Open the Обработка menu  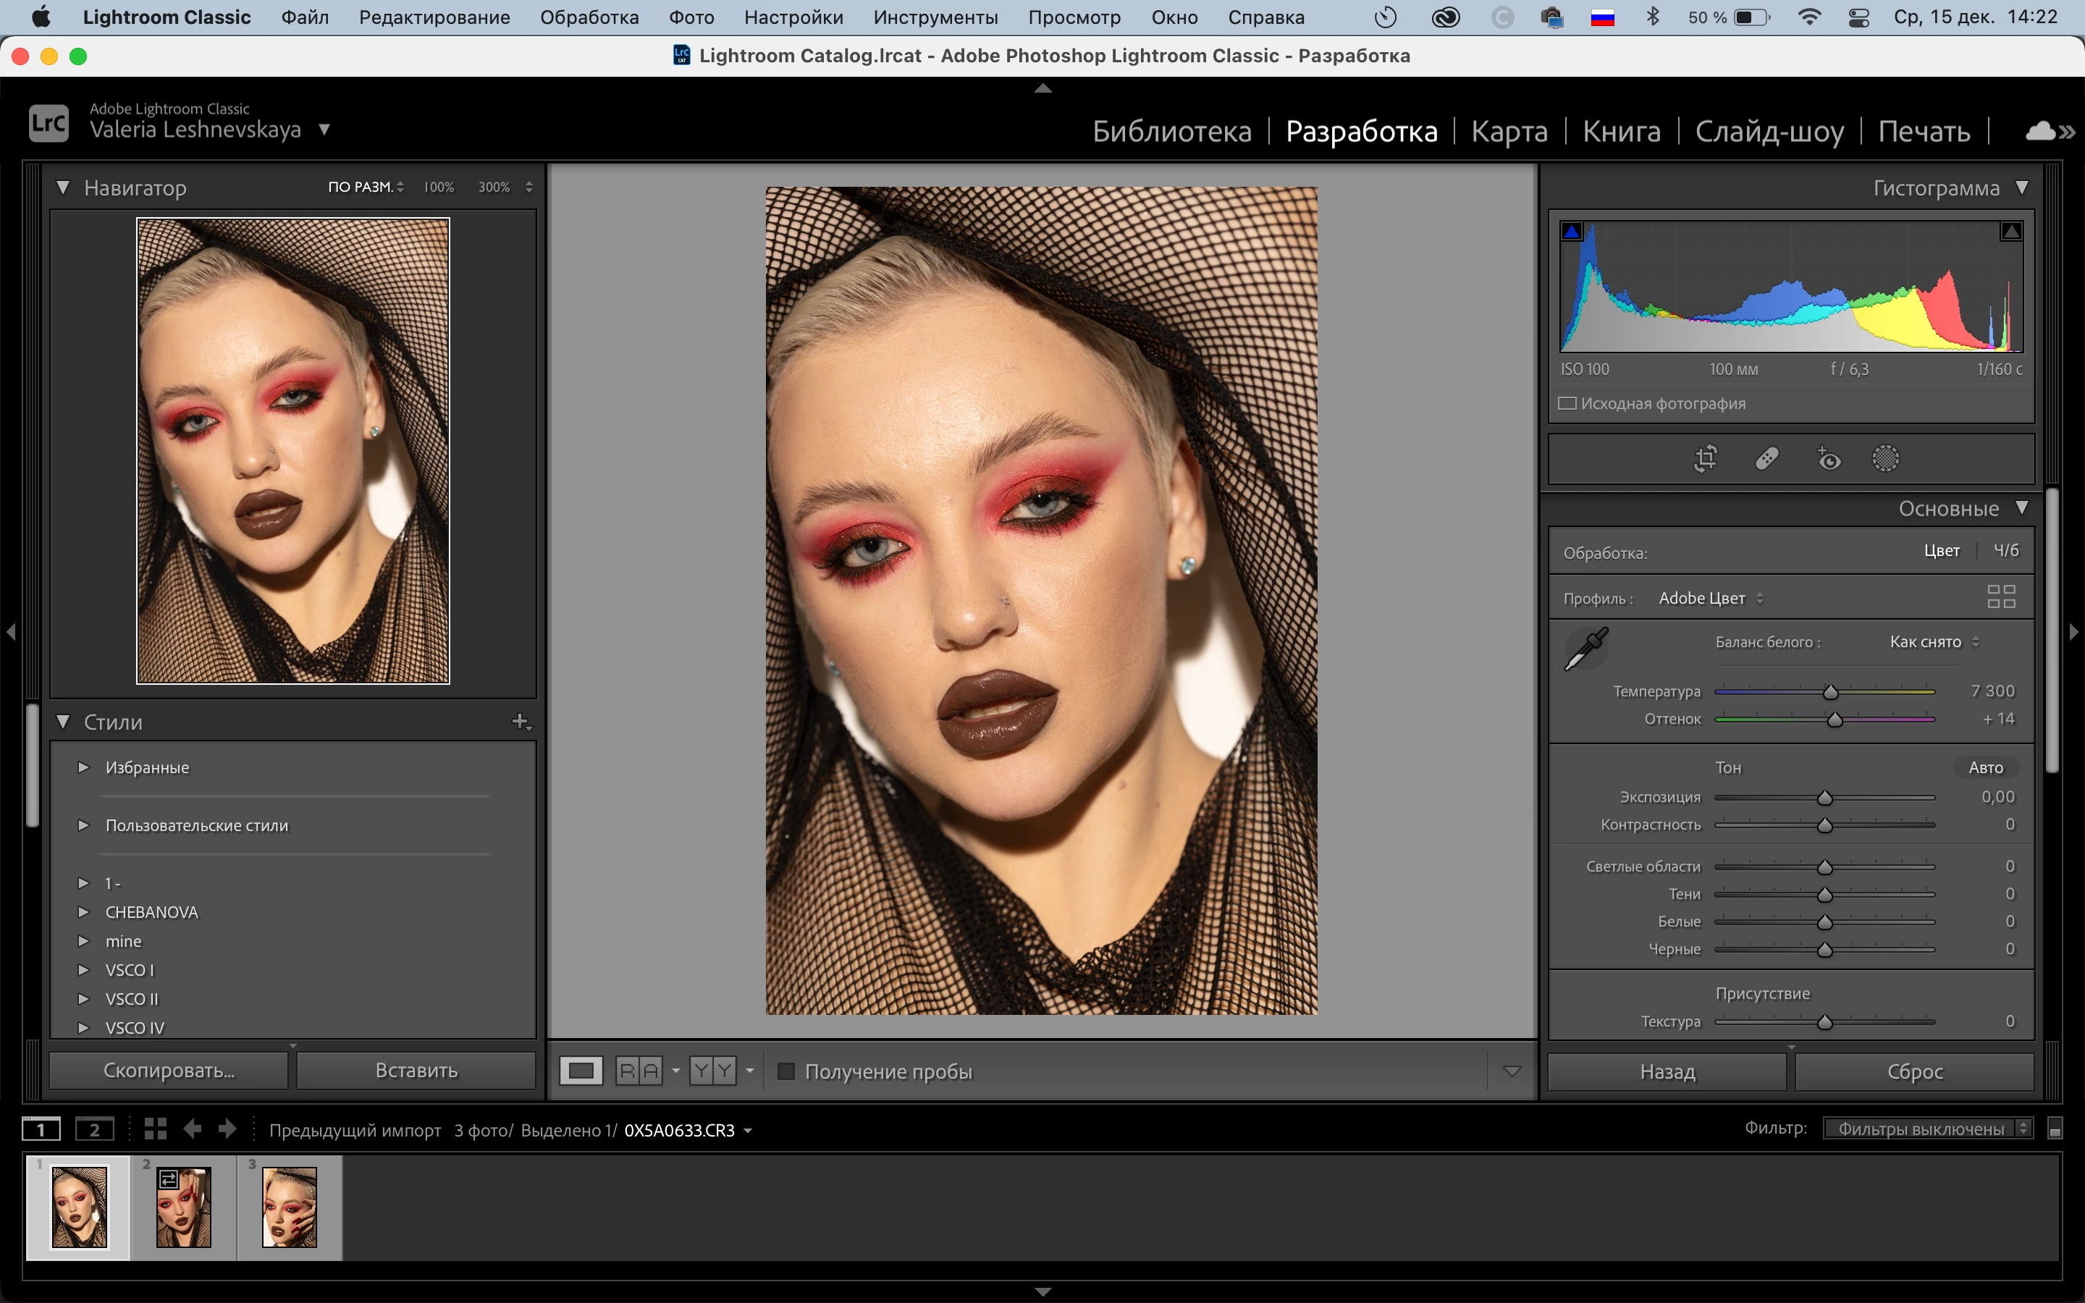(589, 17)
